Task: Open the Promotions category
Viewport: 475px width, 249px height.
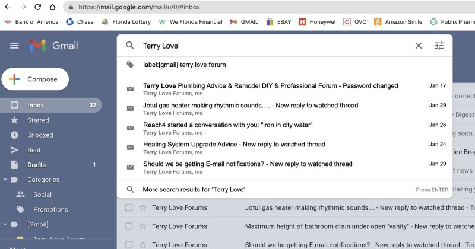Action: click(x=51, y=209)
